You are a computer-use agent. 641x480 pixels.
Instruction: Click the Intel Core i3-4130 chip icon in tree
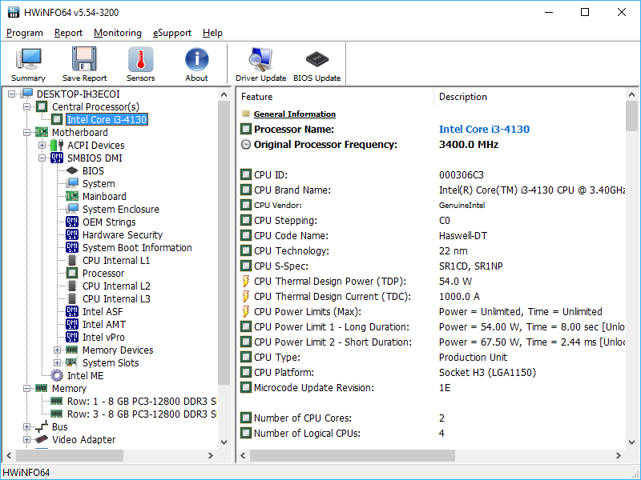(57, 119)
